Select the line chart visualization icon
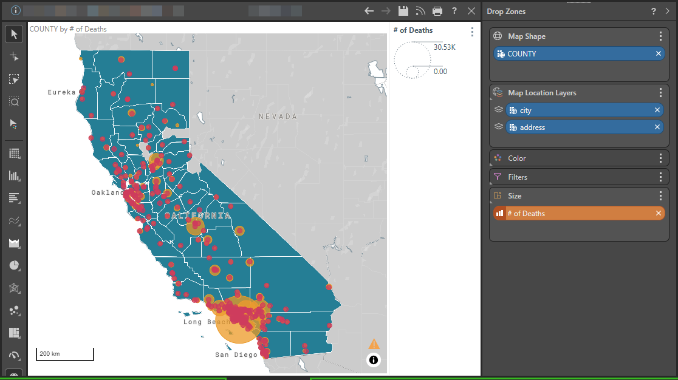 [x=13, y=220]
